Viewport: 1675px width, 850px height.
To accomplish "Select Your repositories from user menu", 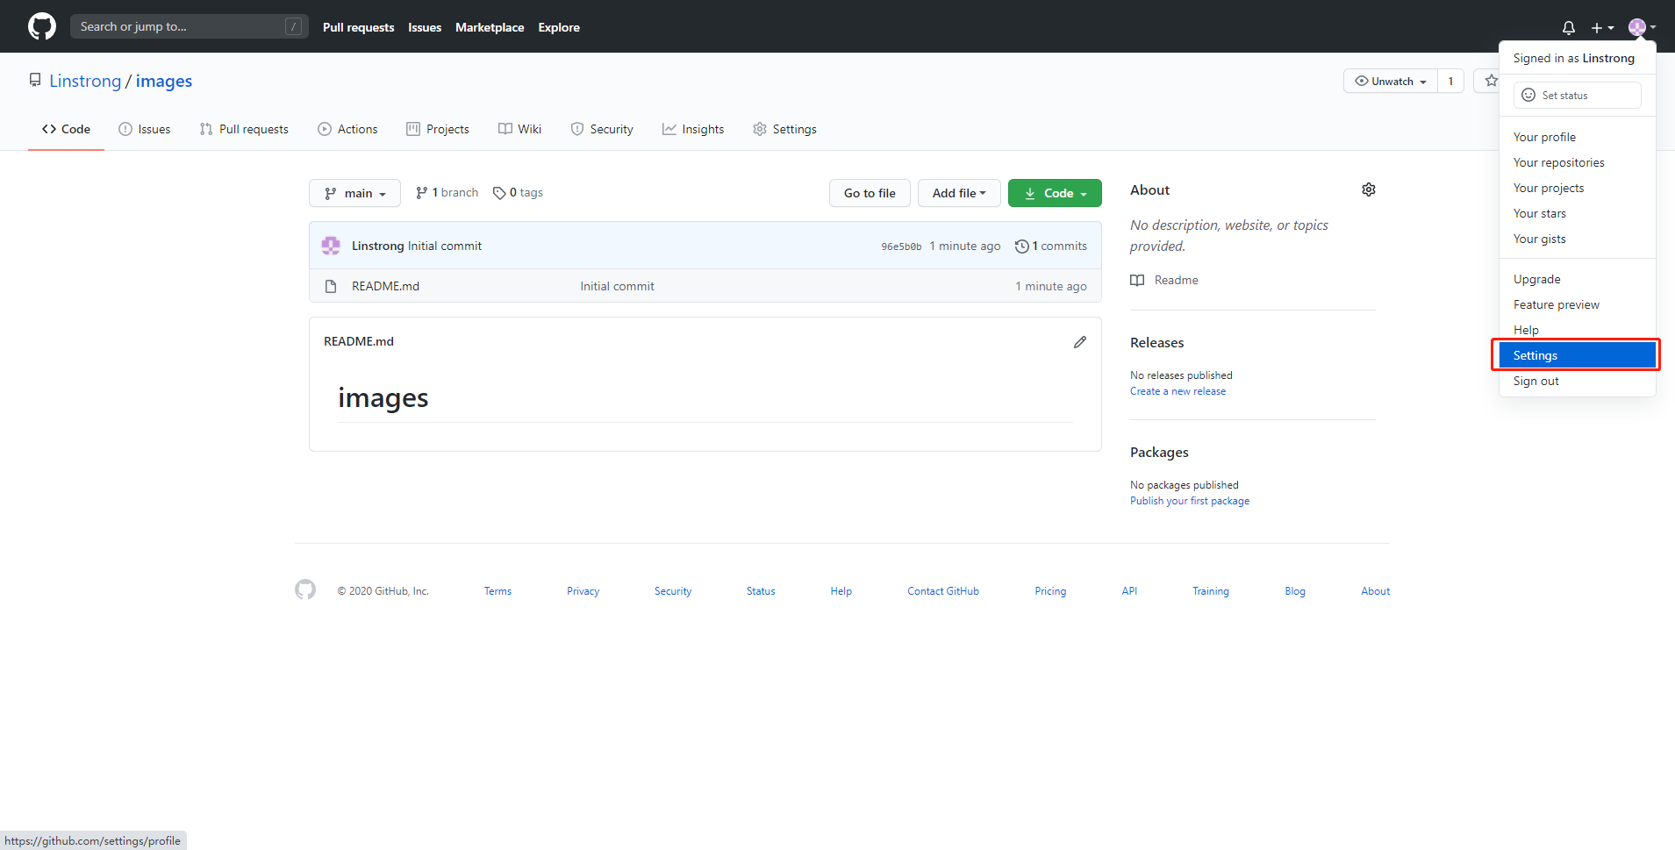I will (x=1578, y=162).
